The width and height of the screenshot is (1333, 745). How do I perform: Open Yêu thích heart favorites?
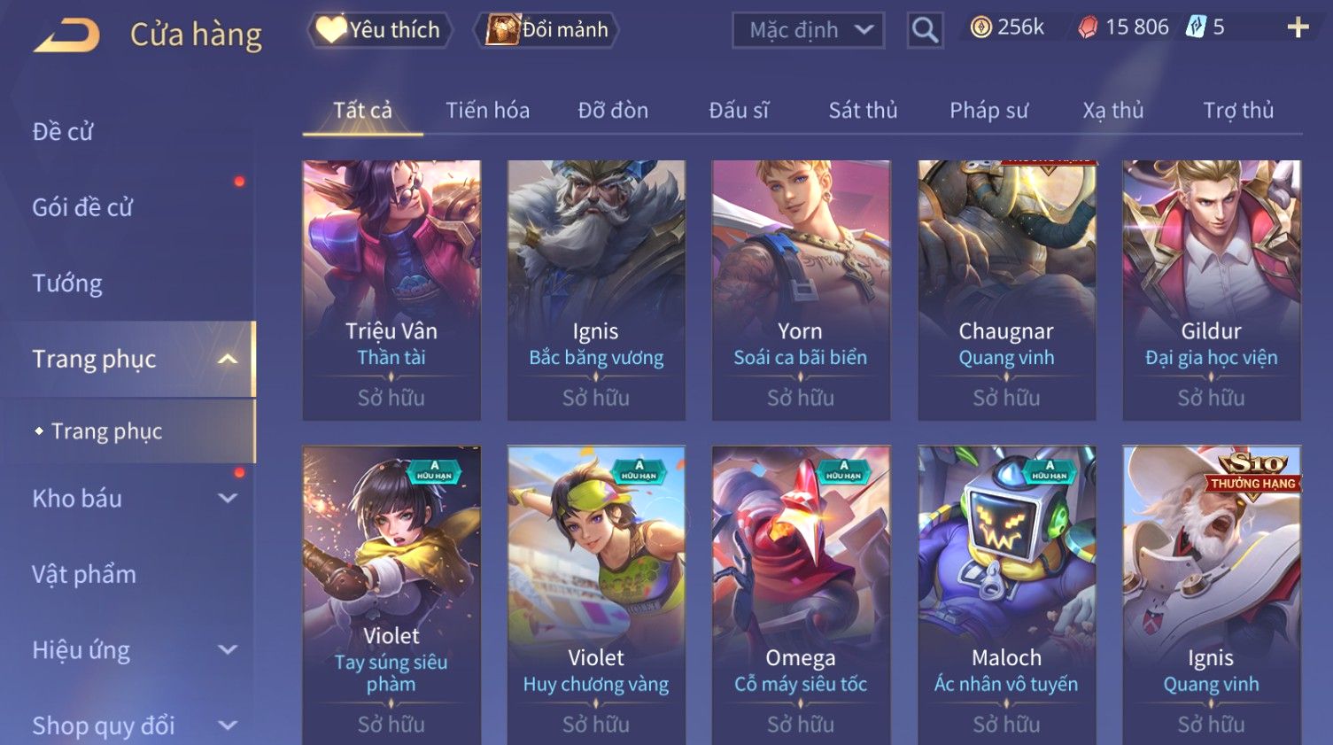380,30
